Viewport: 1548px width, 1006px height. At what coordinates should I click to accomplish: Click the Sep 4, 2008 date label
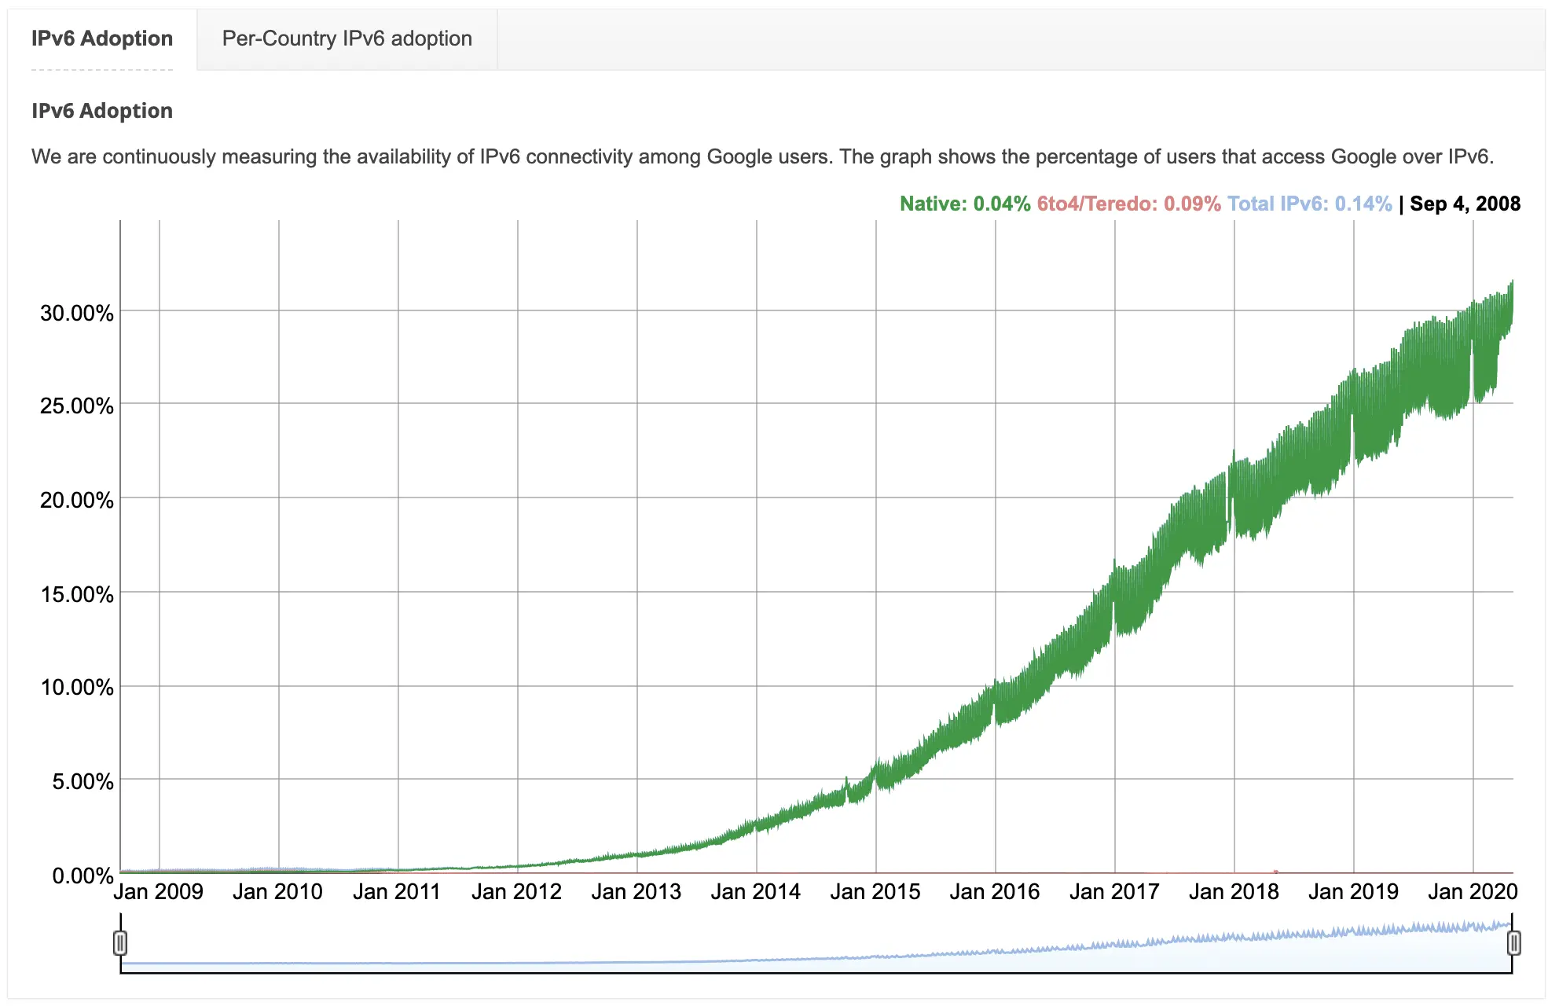[1466, 203]
